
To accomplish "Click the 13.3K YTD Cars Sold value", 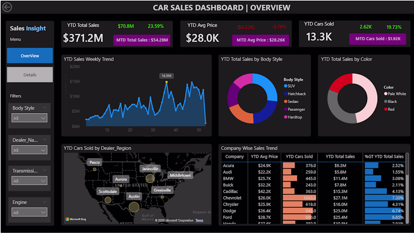I will coord(319,36).
